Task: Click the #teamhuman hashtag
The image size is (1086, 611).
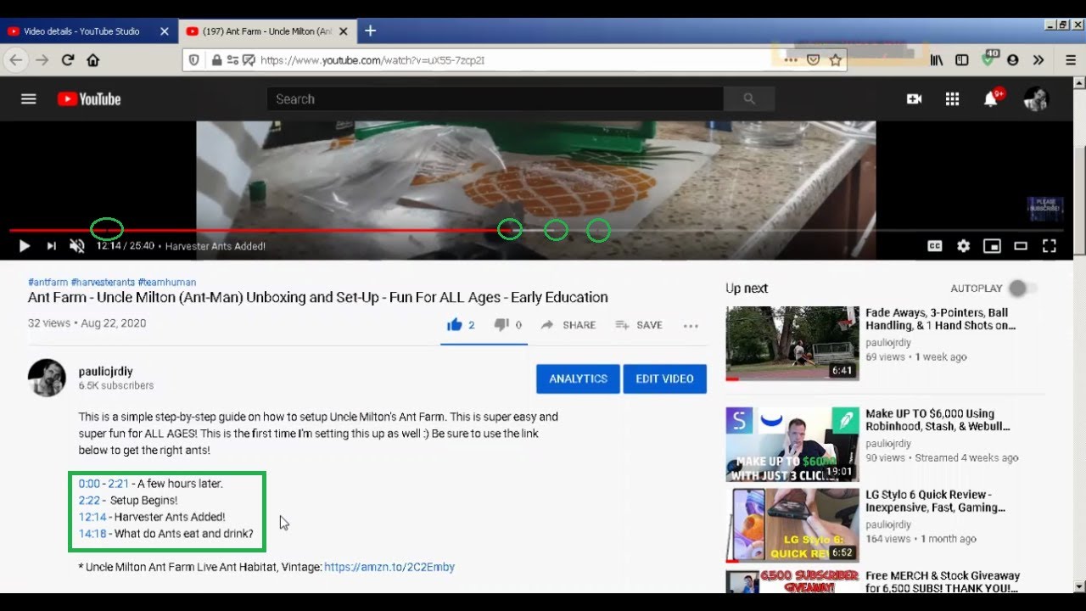Action: click(167, 283)
